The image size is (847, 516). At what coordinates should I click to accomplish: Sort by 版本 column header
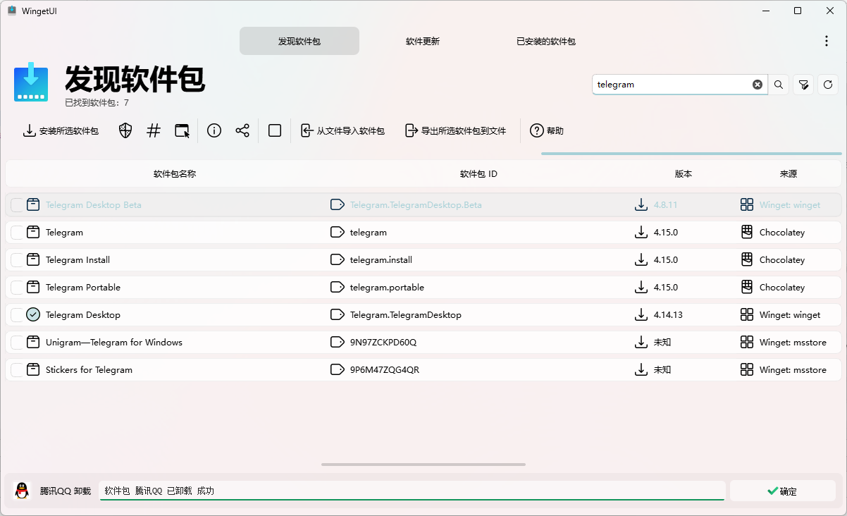click(684, 173)
